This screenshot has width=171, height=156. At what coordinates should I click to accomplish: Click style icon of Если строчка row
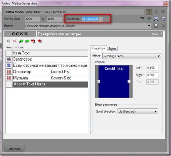(9, 65)
